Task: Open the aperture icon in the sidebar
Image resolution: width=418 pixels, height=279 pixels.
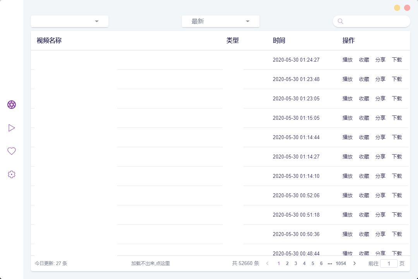Action: pos(12,105)
